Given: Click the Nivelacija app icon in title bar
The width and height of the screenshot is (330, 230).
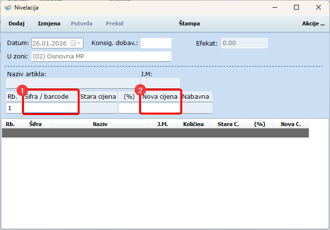Looking at the screenshot, I should pos(7,8).
